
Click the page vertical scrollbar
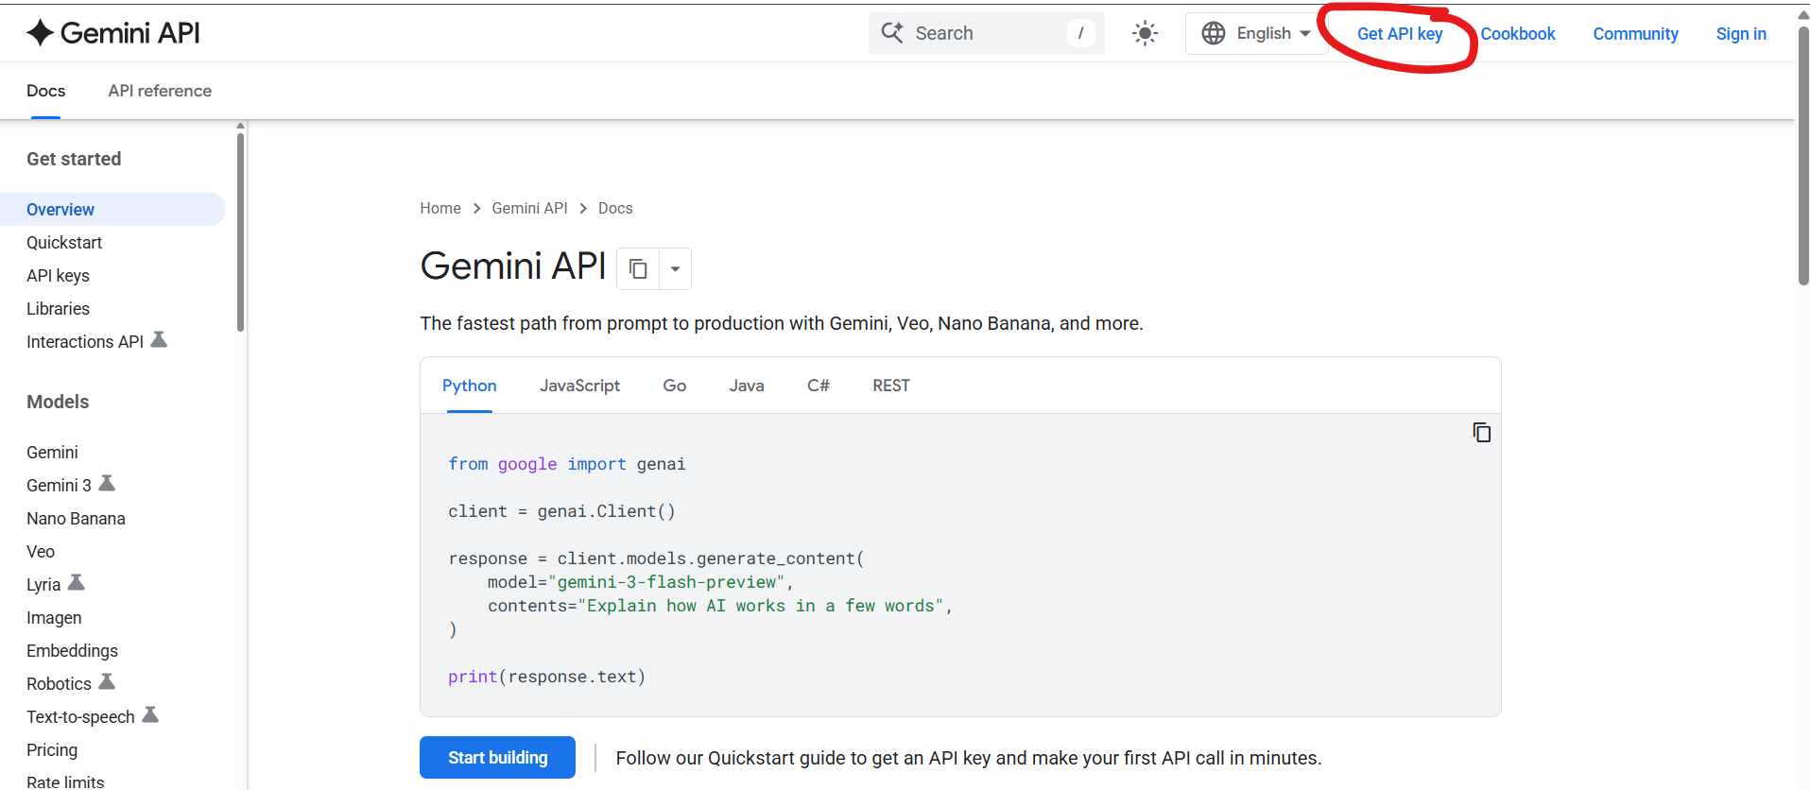[1802, 156]
